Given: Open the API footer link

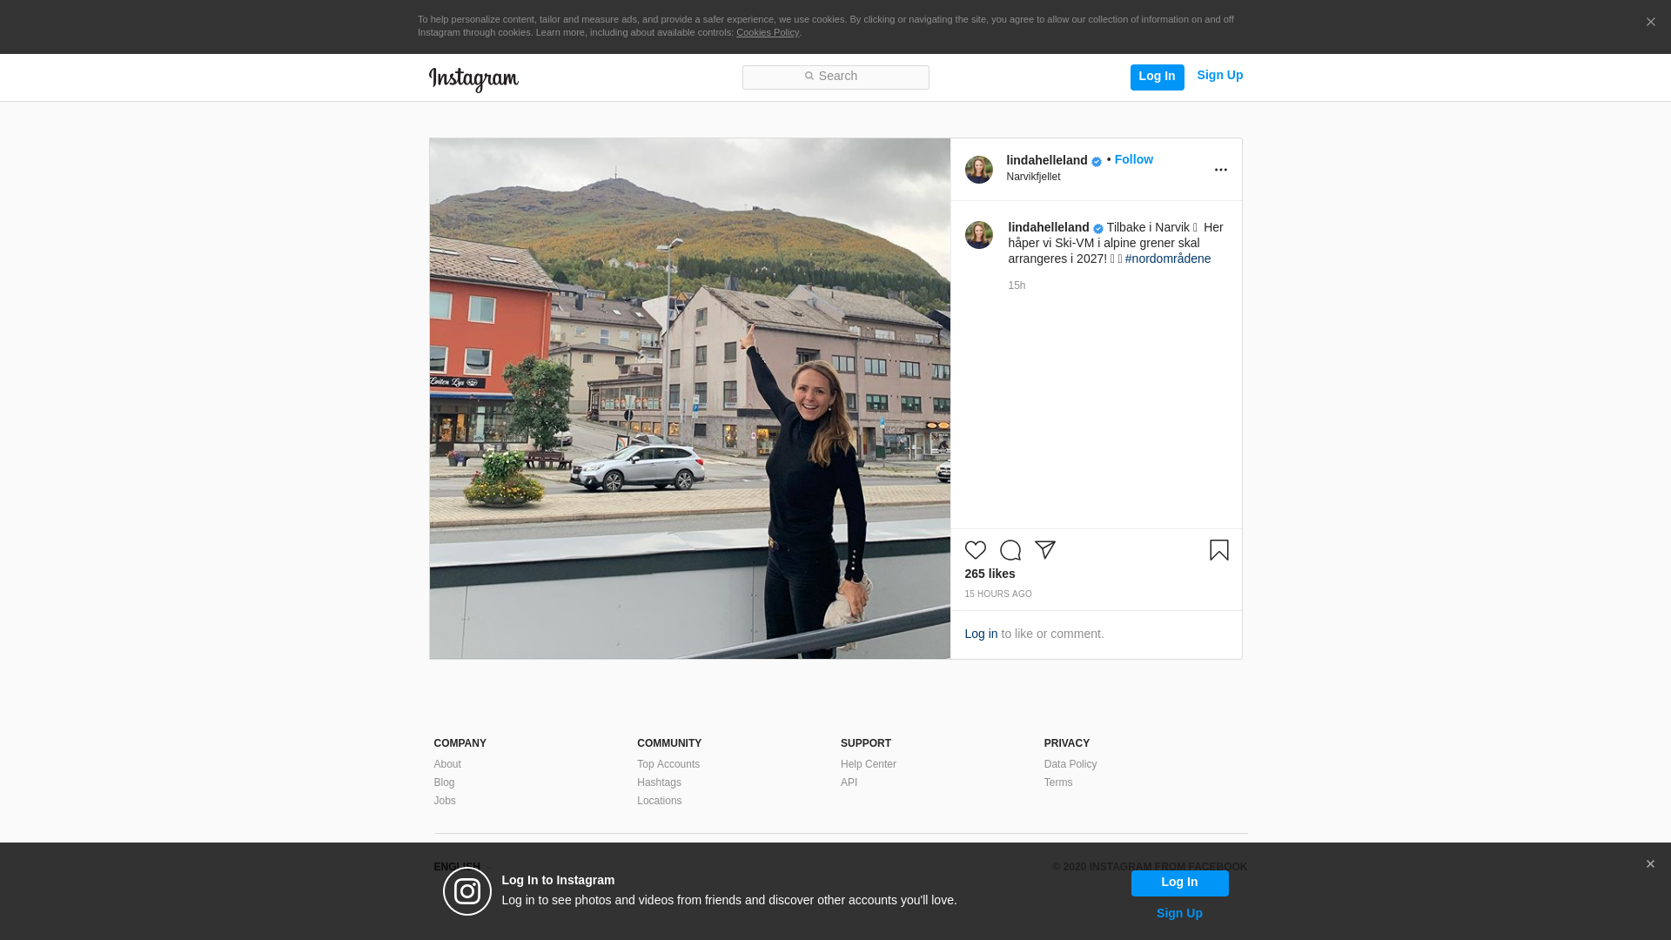Looking at the screenshot, I should [x=849, y=782].
